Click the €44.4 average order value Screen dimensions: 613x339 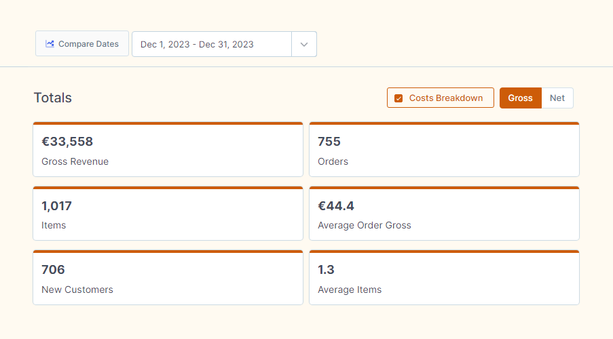click(336, 206)
